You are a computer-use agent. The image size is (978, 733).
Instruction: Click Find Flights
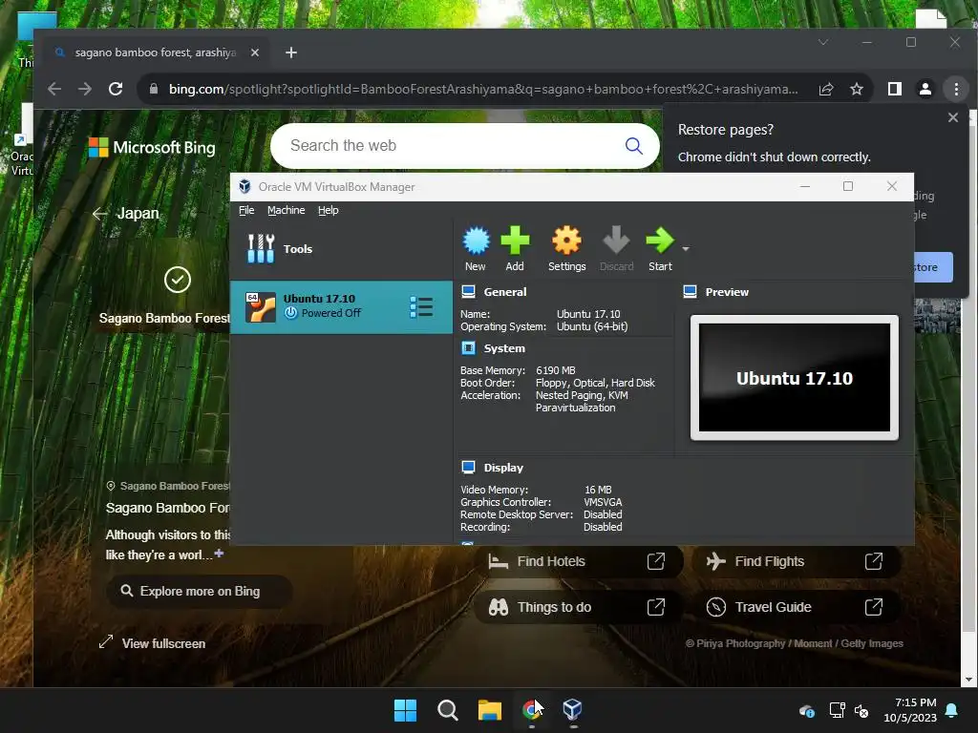coord(796,561)
